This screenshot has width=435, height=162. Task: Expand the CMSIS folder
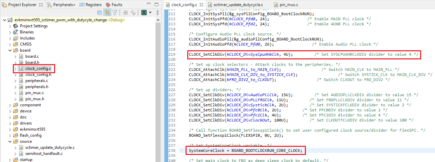(x=10, y=44)
